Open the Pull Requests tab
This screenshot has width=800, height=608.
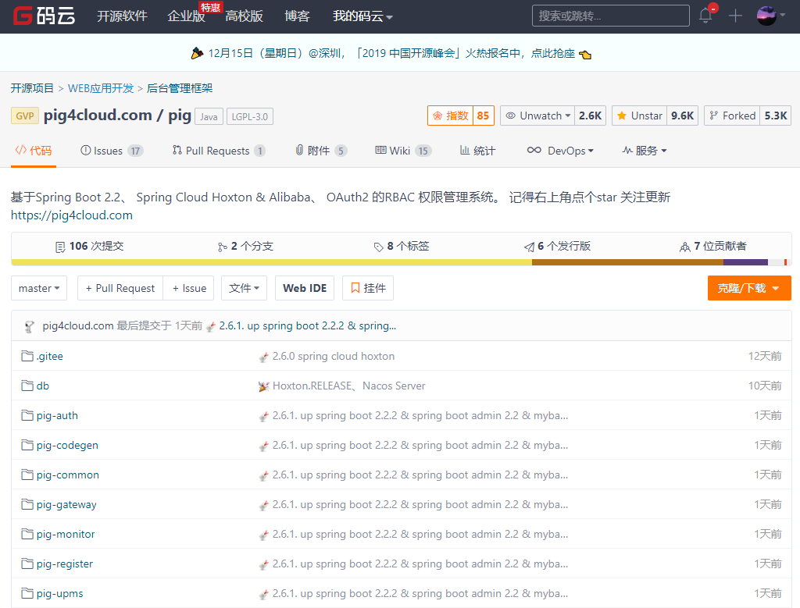(219, 151)
